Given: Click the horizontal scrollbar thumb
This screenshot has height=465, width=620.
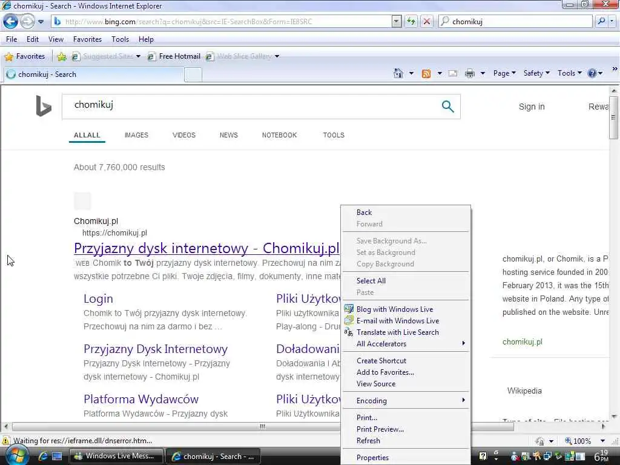Looking at the screenshot, I should click(263, 427).
